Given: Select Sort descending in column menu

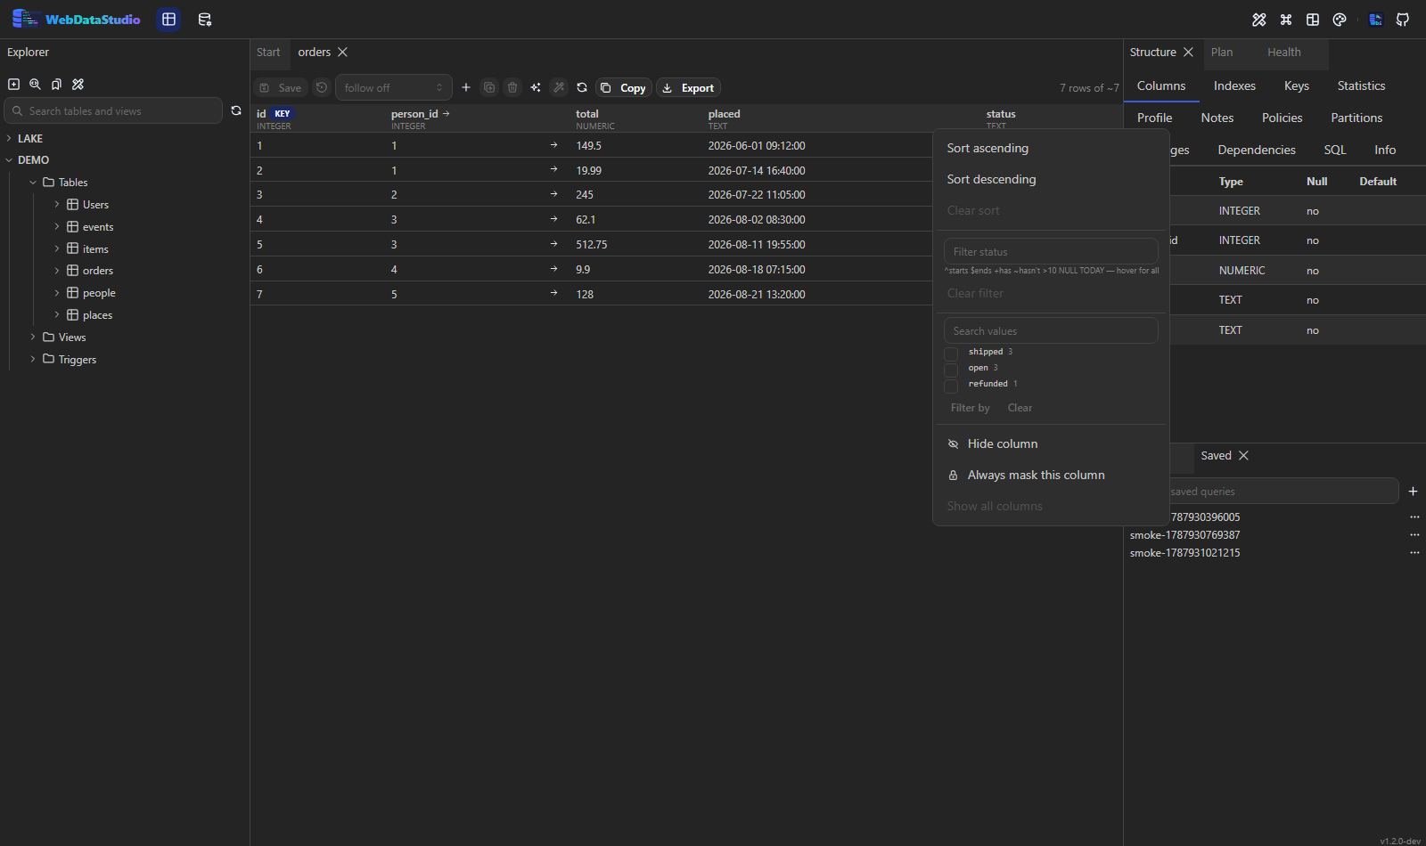Looking at the screenshot, I should click(x=991, y=179).
